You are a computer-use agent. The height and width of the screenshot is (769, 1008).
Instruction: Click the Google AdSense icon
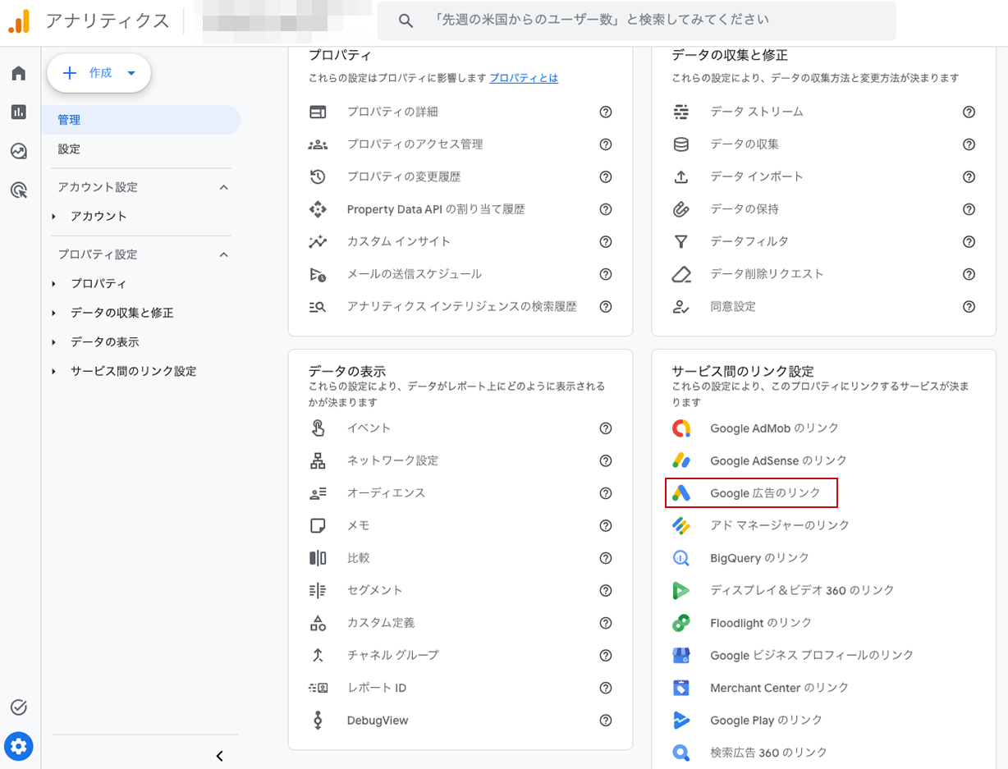point(680,460)
